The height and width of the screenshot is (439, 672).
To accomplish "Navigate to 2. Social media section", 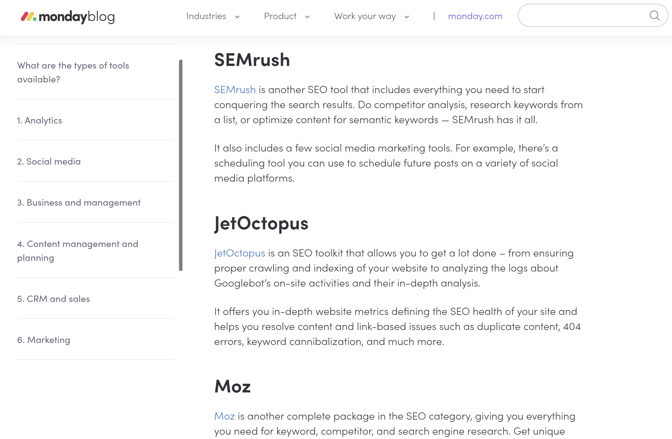I will 49,161.
